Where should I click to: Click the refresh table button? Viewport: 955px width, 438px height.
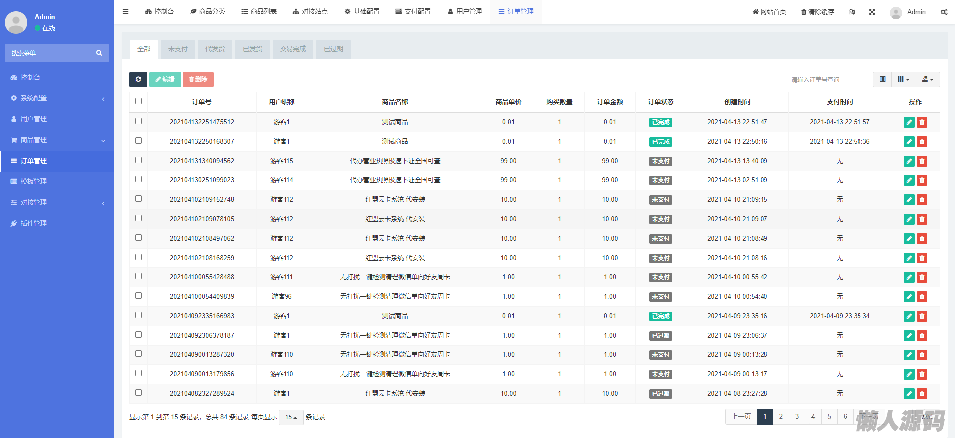tap(138, 79)
